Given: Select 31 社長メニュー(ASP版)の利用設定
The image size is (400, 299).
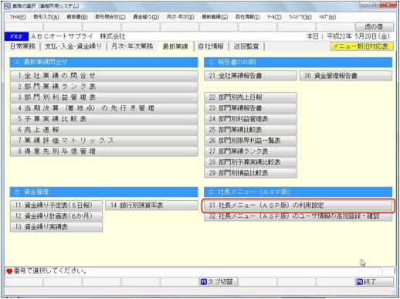Looking at the screenshot, I should point(298,206).
